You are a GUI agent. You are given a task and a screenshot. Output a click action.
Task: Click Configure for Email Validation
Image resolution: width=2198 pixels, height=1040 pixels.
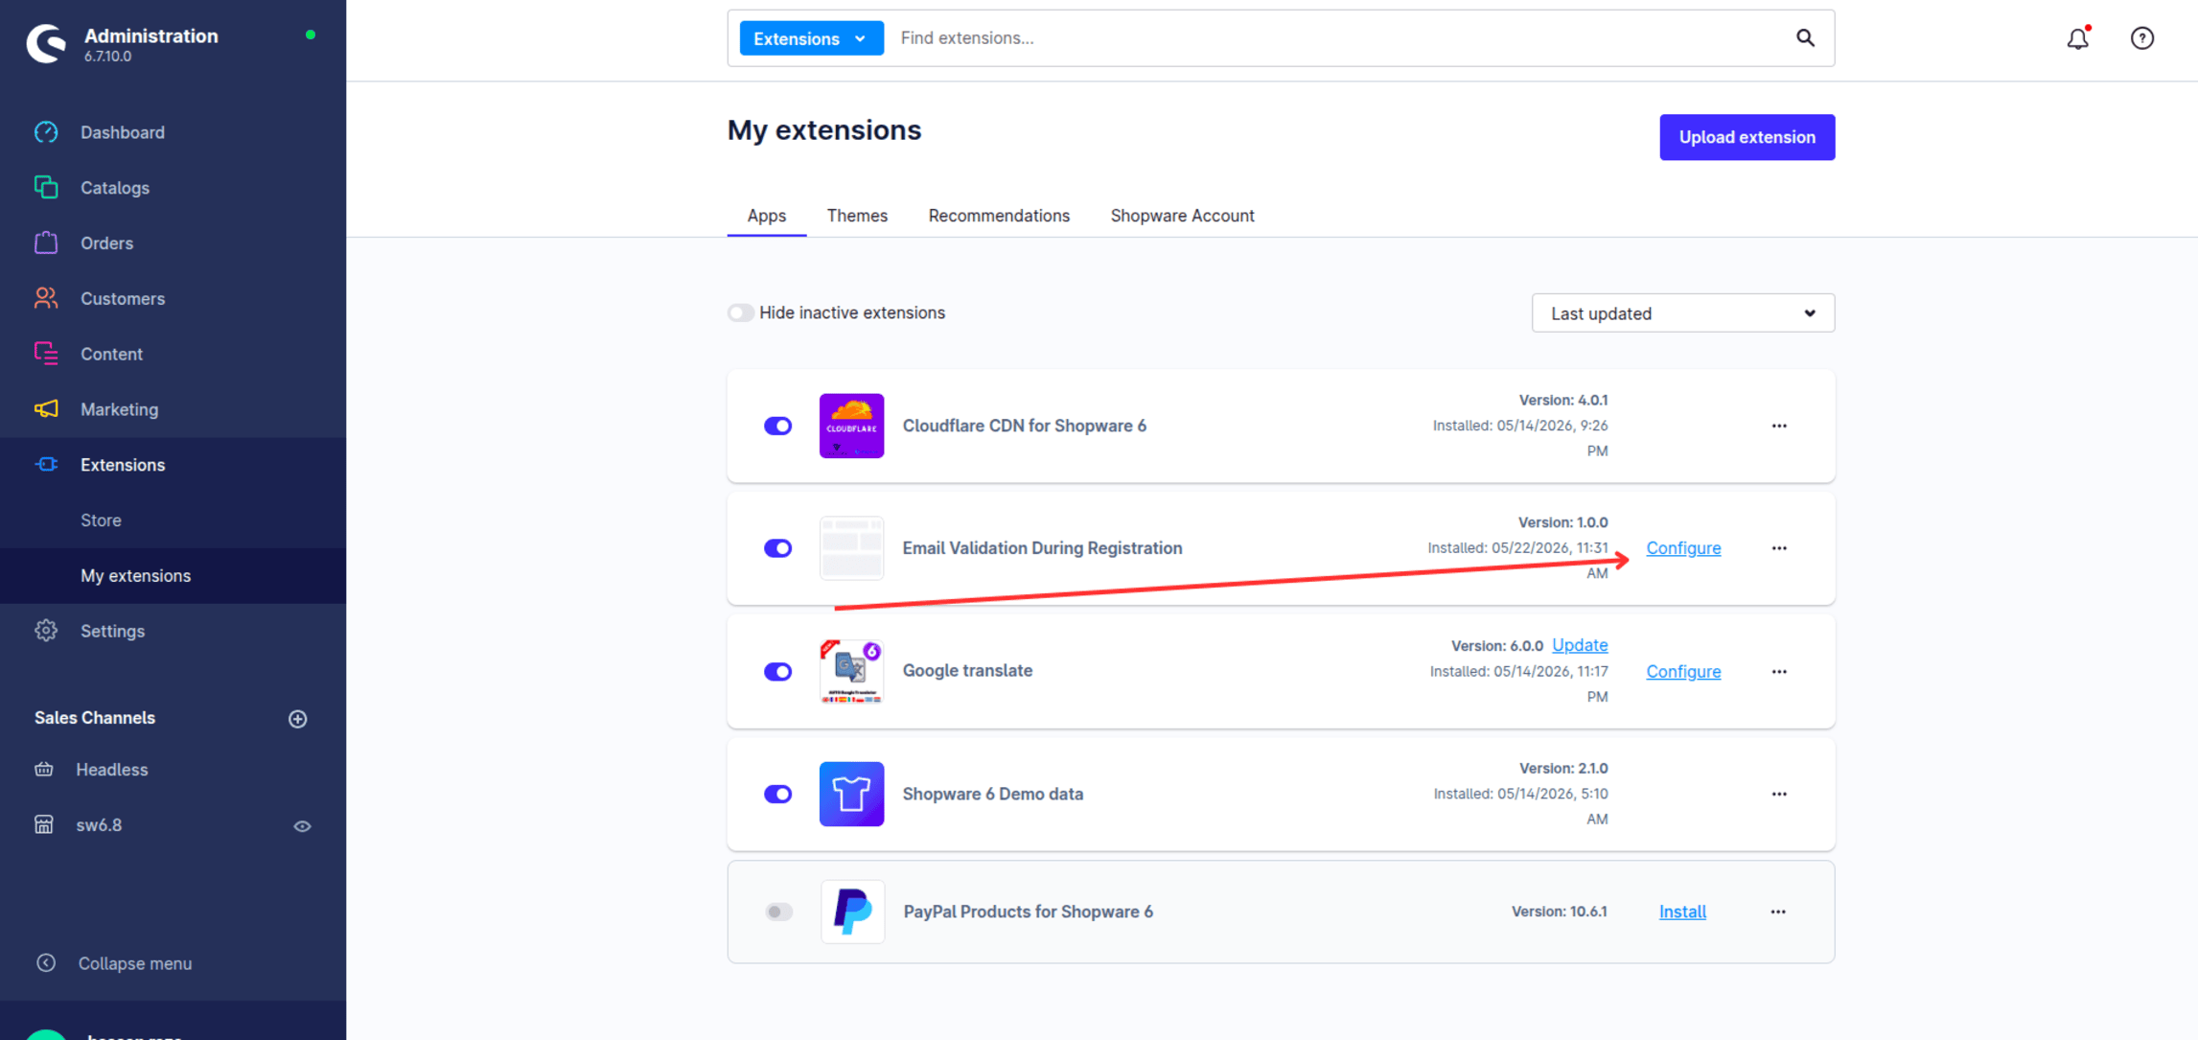point(1683,548)
